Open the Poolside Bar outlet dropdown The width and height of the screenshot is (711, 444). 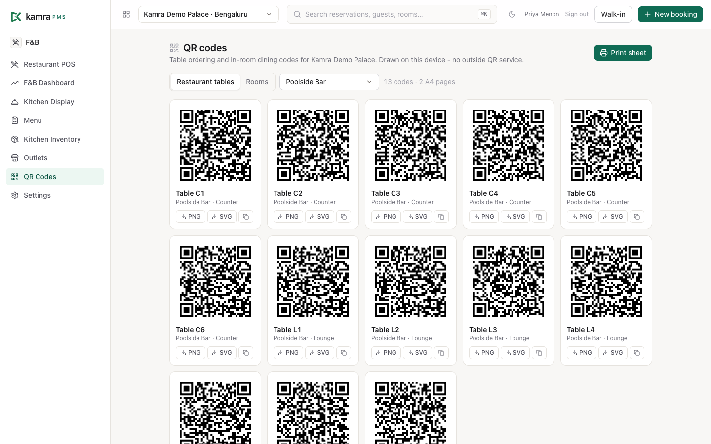pyautogui.click(x=329, y=82)
